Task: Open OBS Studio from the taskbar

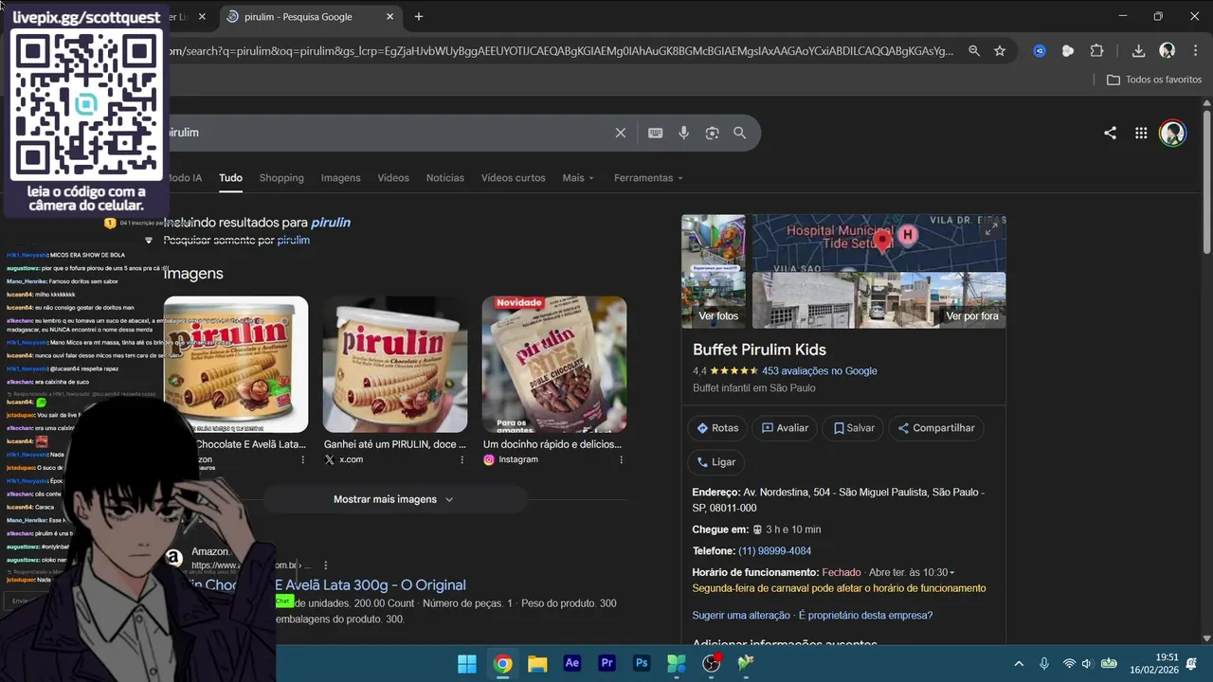Action: click(711, 663)
